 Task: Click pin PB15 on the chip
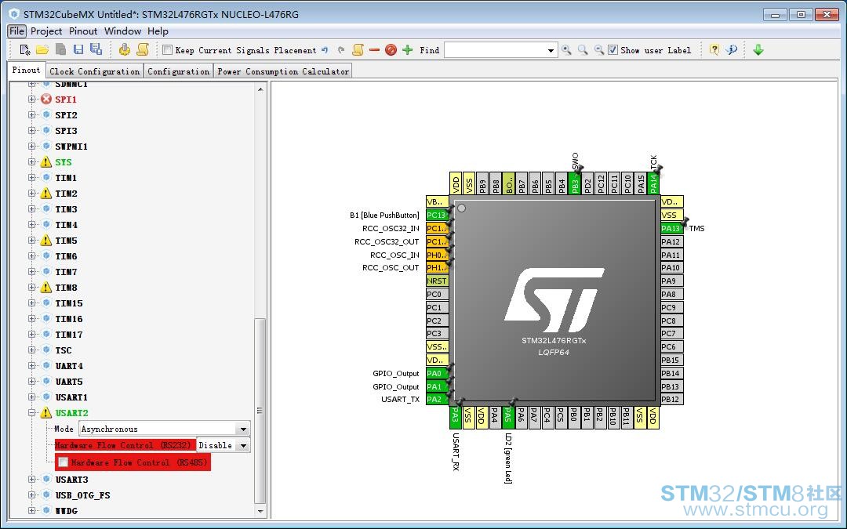[x=671, y=360]
